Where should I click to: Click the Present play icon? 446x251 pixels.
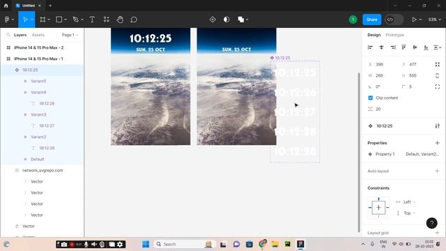point(414,20)
